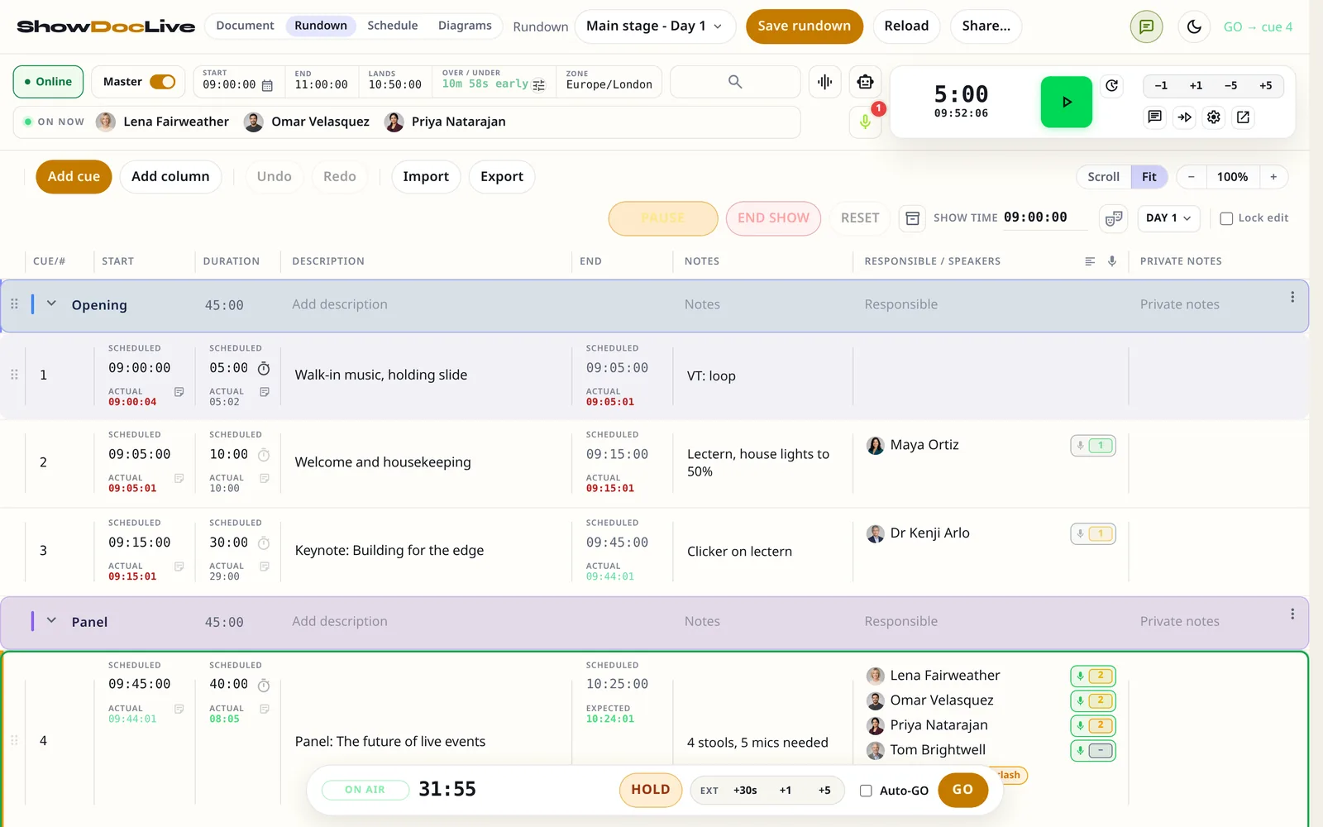Open the robot assistant icon
This screenshot has width=1323, height=827.
click(865, 82)
